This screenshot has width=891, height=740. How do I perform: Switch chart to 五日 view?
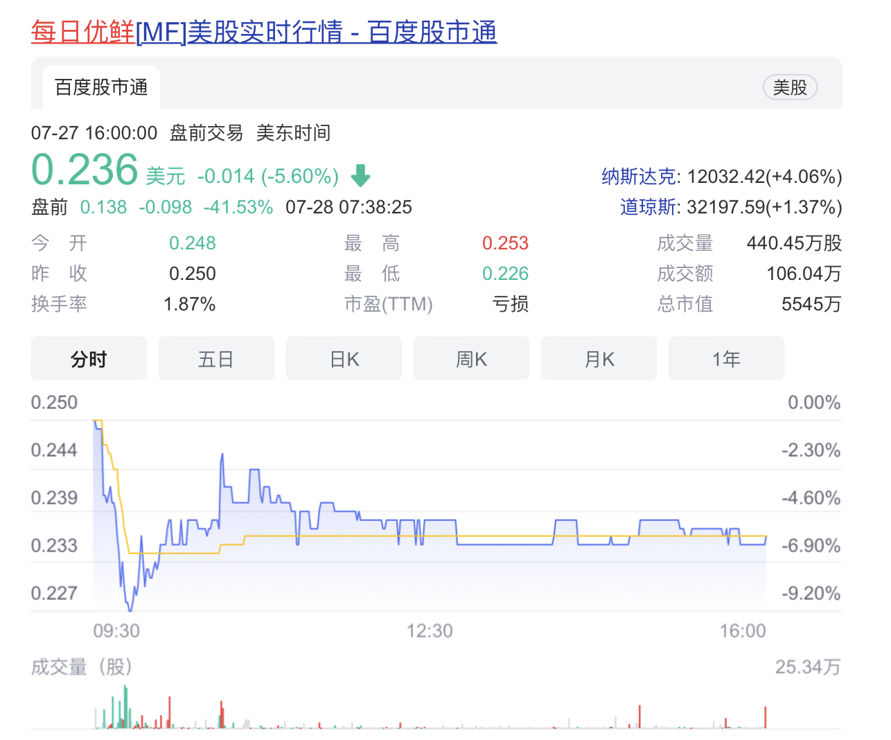[x=216, y=359]
